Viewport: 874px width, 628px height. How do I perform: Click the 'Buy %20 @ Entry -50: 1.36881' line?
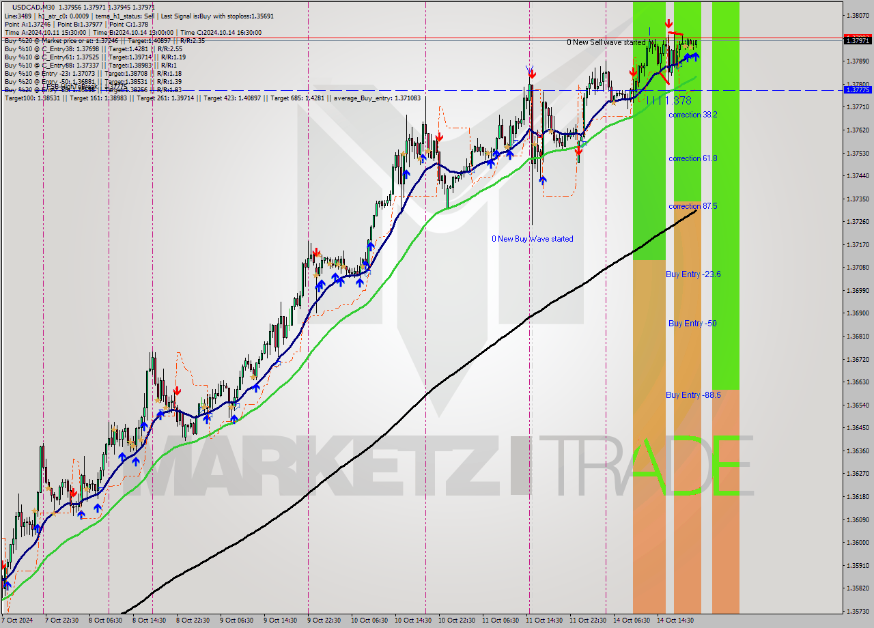click(93, 81)
